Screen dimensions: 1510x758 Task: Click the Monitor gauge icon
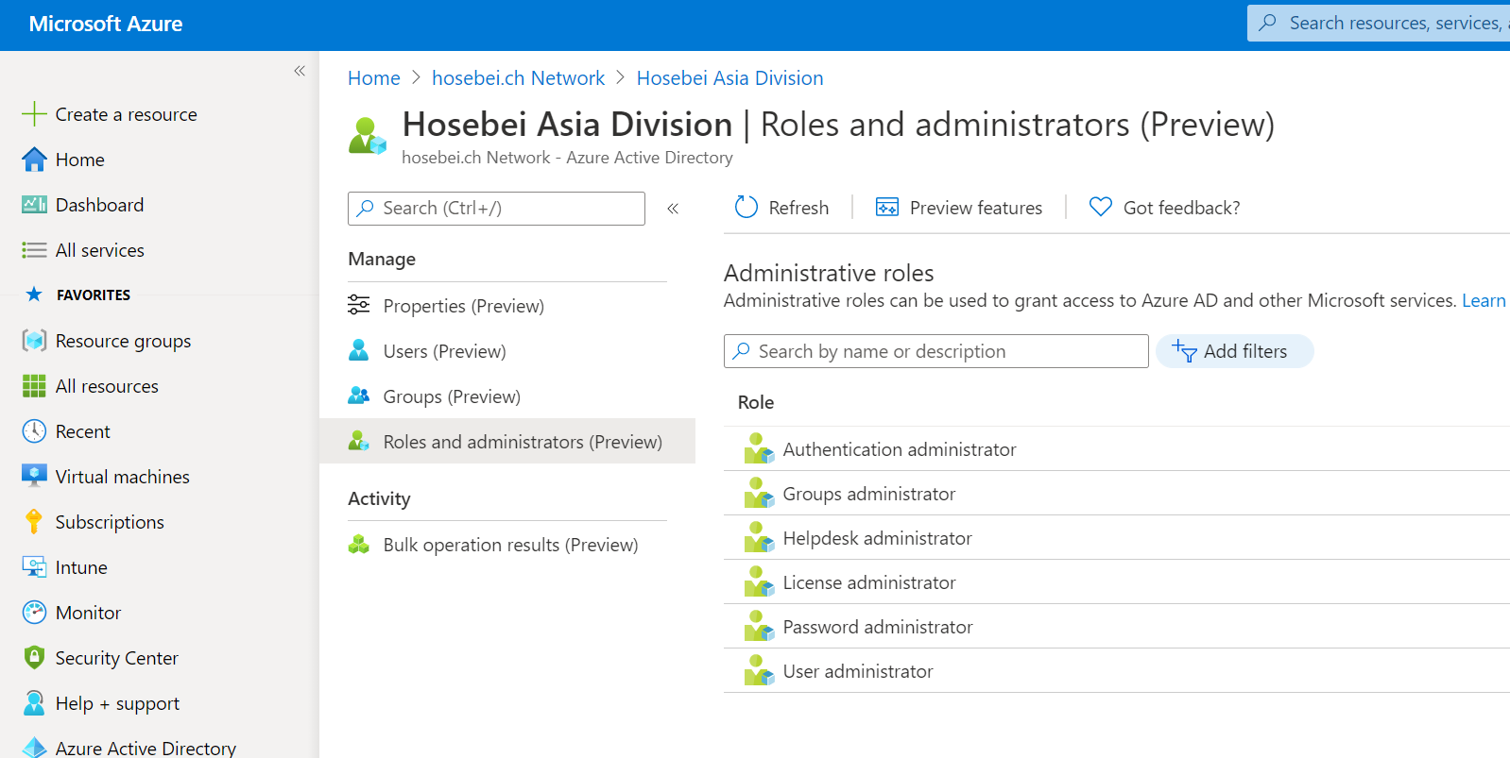[34, 613]
